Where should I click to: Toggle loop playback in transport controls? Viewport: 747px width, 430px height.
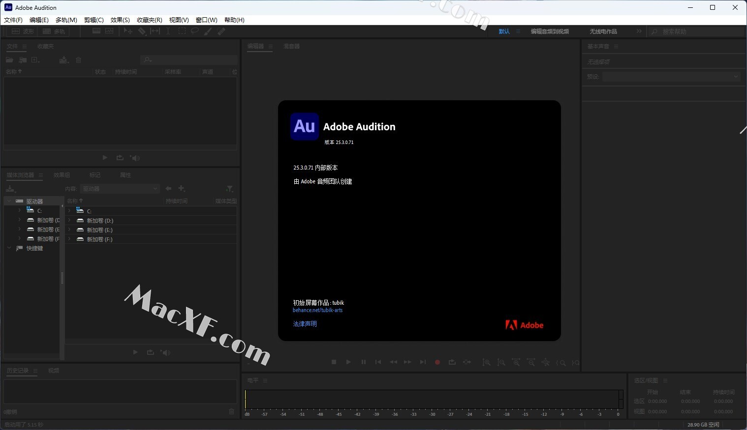pos(452,362)
